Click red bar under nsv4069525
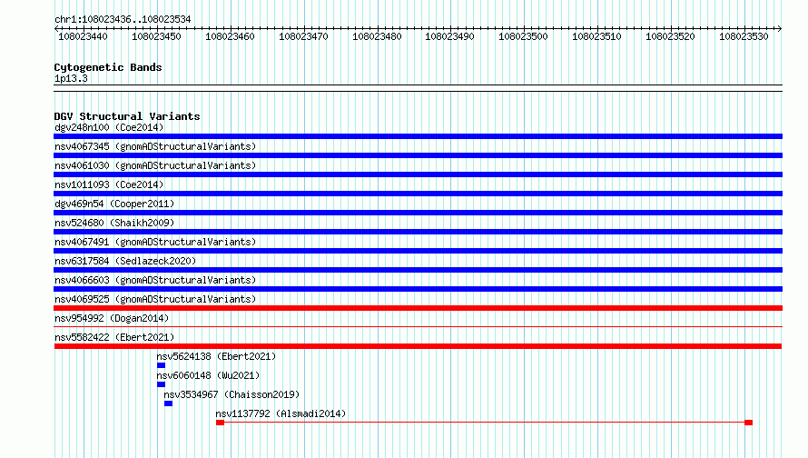Image resolution: width=808 pixels, height=458 pixels. (418, 308)
